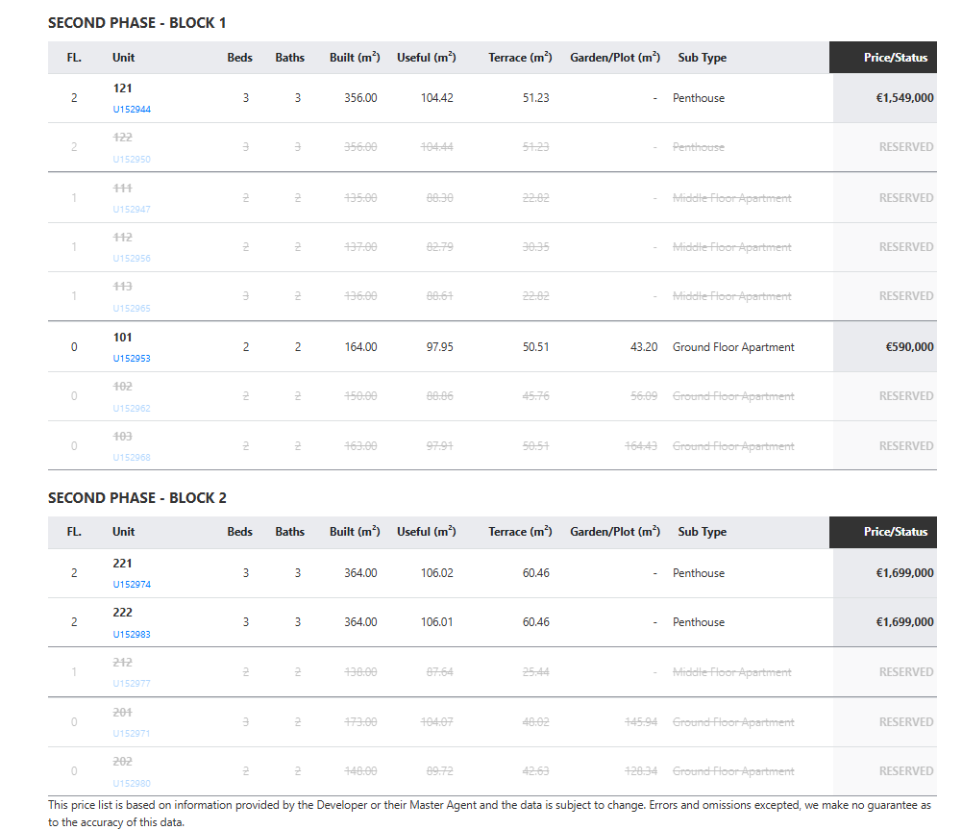Click Built (m²) header in Block 1

[x=355, y=58]
